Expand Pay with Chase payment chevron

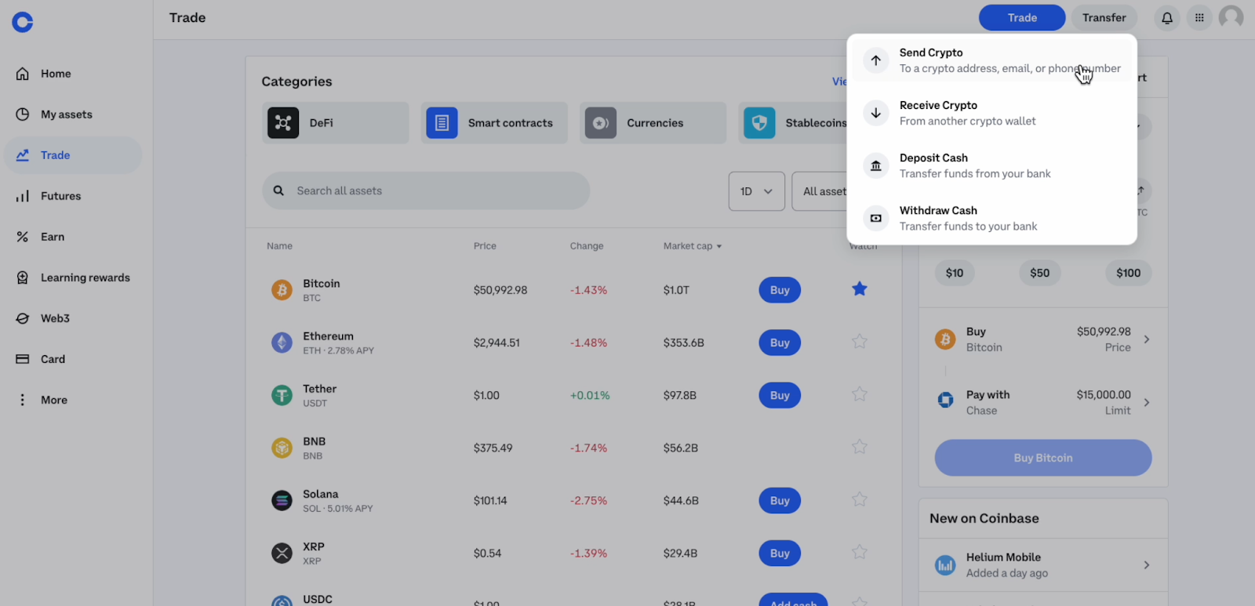tap(1147, 402)
